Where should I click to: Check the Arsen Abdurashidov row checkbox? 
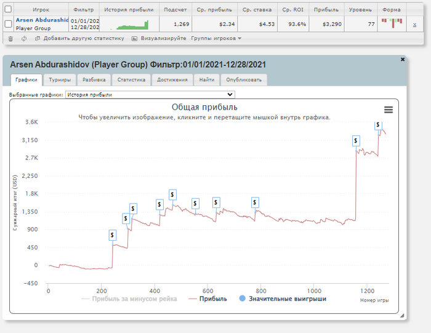point(8,24)
